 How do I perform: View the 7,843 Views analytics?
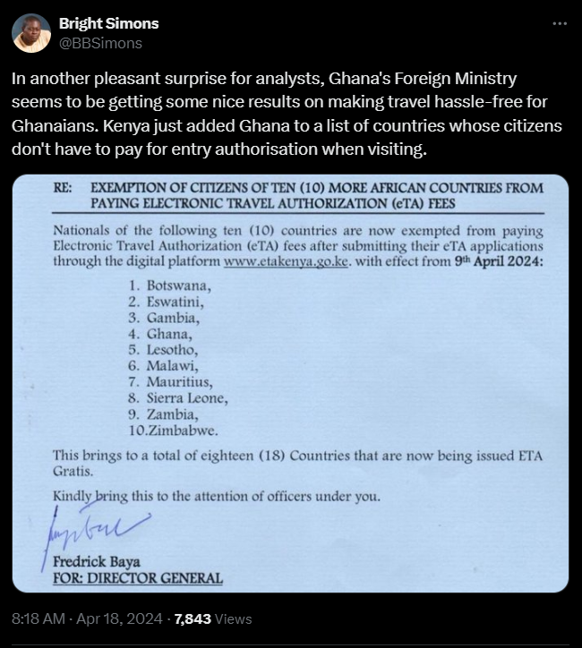click(x=213, y=618)
